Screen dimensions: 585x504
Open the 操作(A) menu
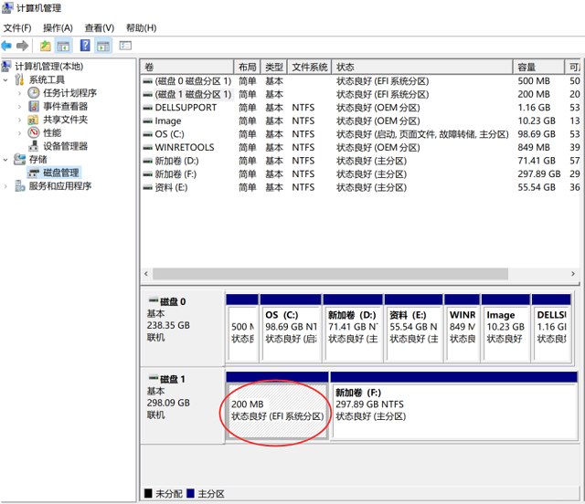[x=58, y=28]
